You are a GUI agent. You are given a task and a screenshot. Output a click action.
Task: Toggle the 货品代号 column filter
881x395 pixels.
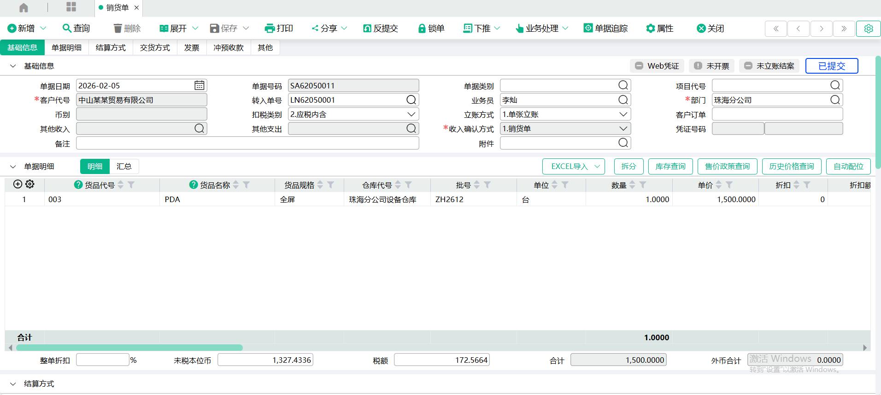pyautogui.click(x=131, y=185)
